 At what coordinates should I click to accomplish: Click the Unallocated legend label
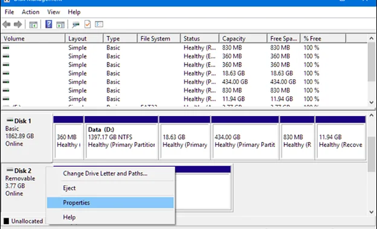click(x=27, y=221)
